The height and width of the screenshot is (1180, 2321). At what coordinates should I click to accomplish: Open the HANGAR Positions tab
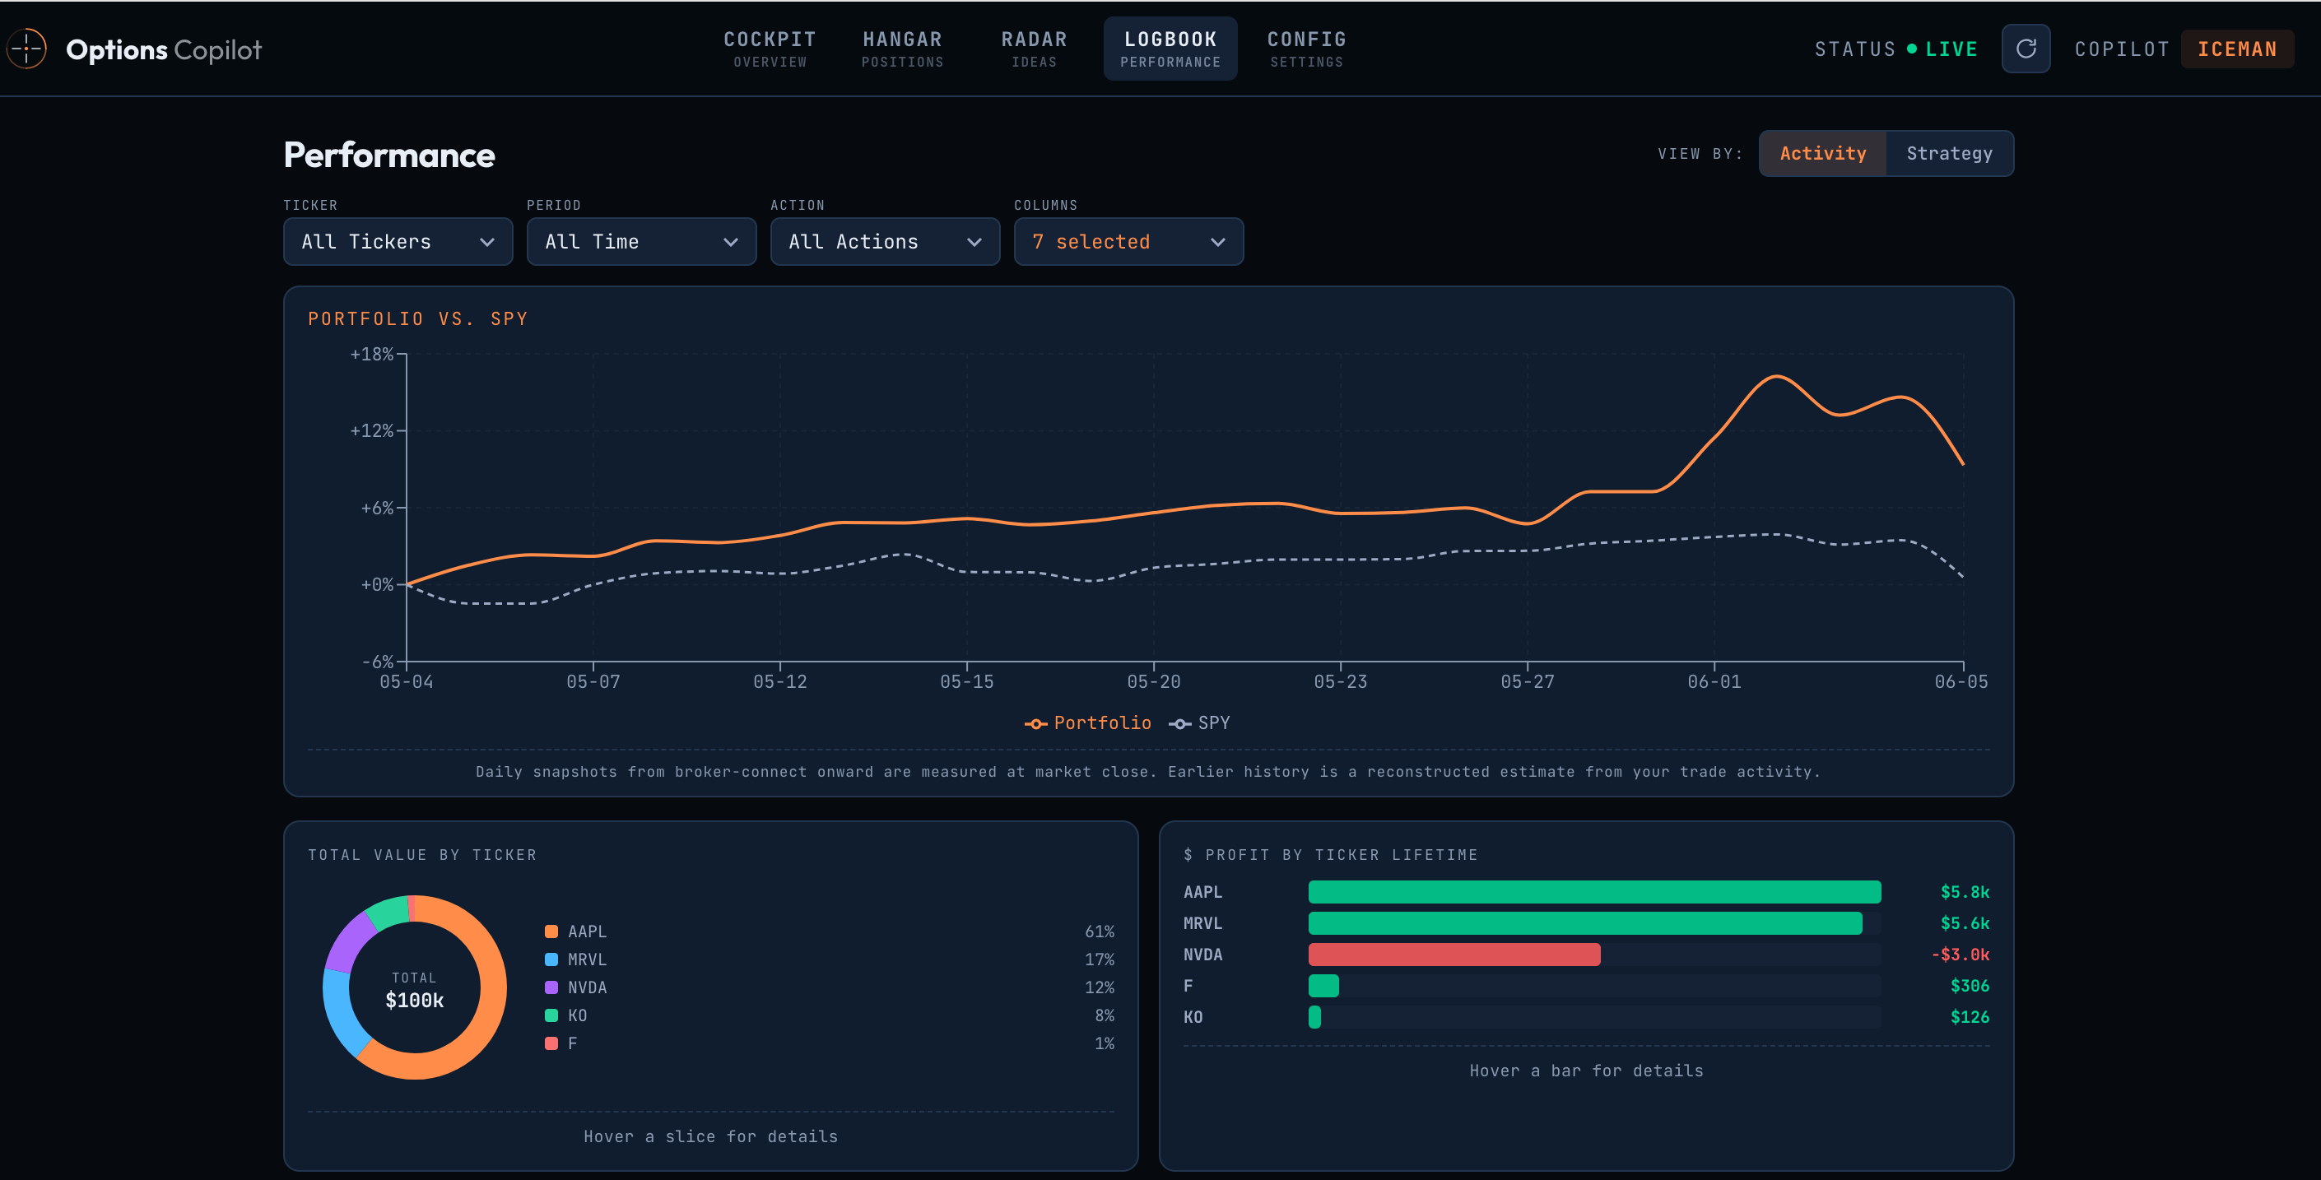(x=902, y=49)
